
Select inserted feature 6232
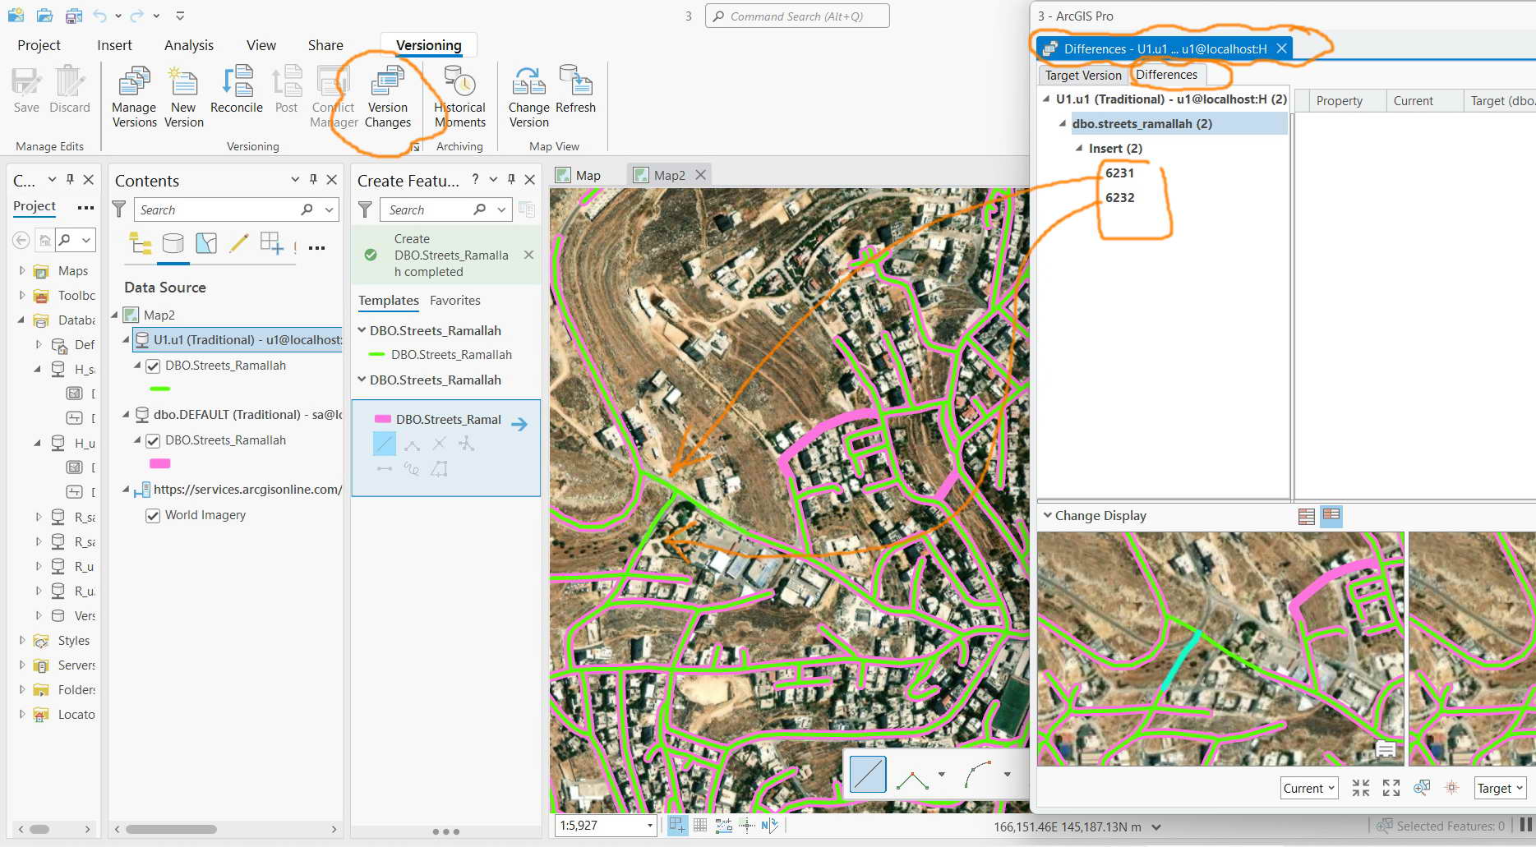point(1119,197)
